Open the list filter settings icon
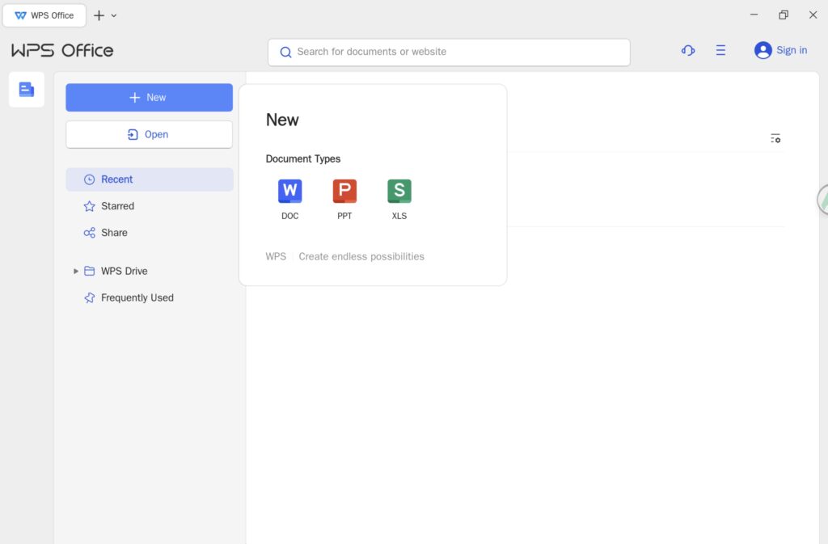 775,138
